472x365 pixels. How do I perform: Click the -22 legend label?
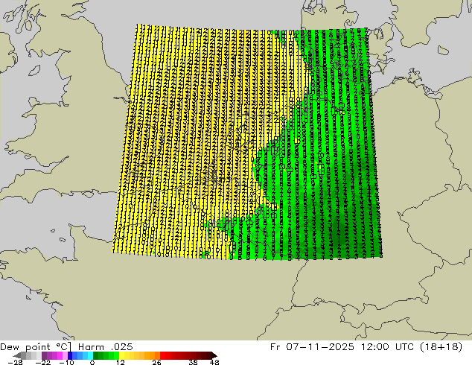click(x=43, y=362)
